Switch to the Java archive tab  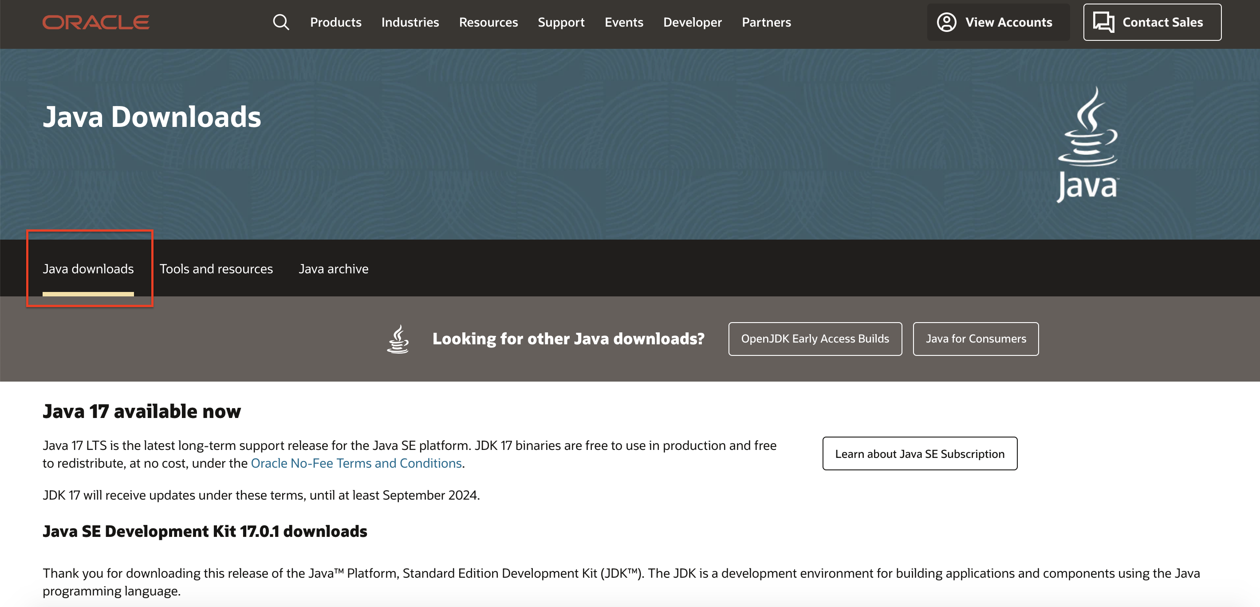tap(333, 269)
